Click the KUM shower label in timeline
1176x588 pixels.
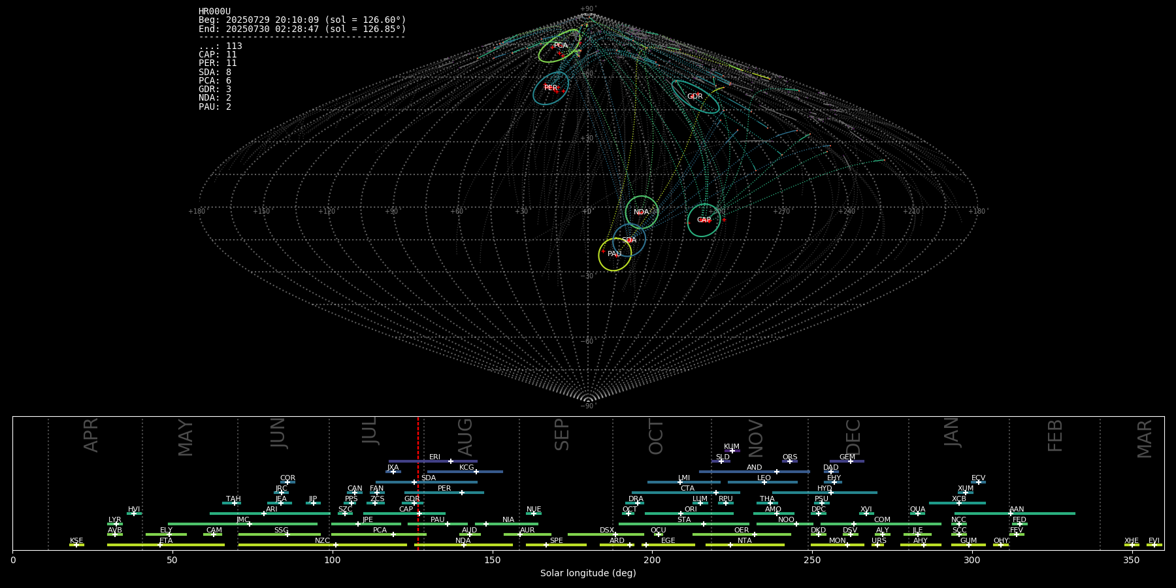pos(732,447)
